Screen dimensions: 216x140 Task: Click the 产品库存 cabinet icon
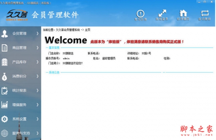point(5,62)
